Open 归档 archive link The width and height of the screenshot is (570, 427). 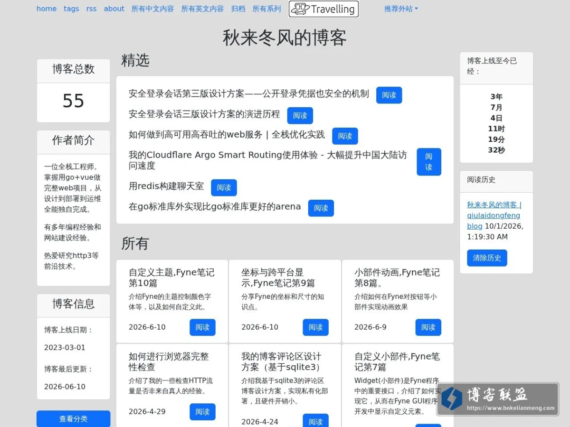238,9
